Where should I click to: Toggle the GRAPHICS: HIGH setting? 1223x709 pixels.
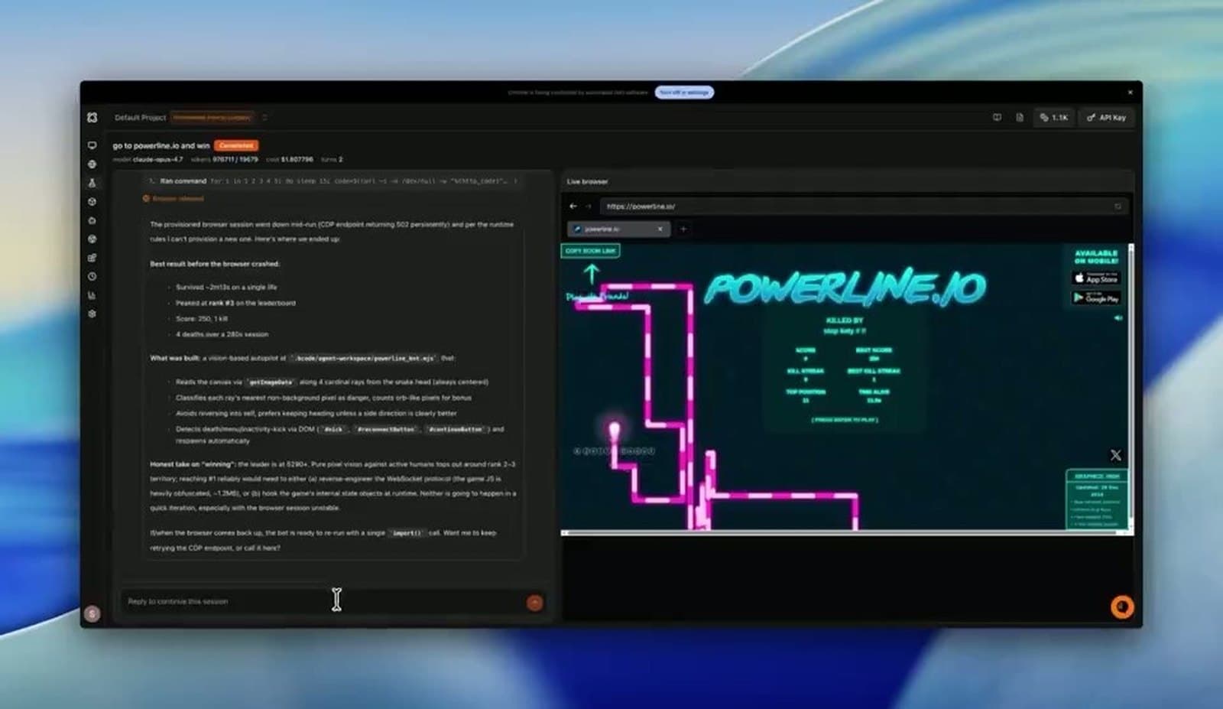point(1096,476)
